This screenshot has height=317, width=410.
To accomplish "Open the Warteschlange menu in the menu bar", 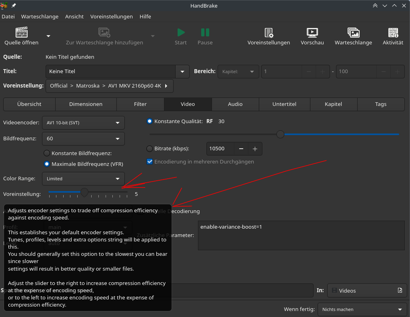I will [x=40, y=16].
